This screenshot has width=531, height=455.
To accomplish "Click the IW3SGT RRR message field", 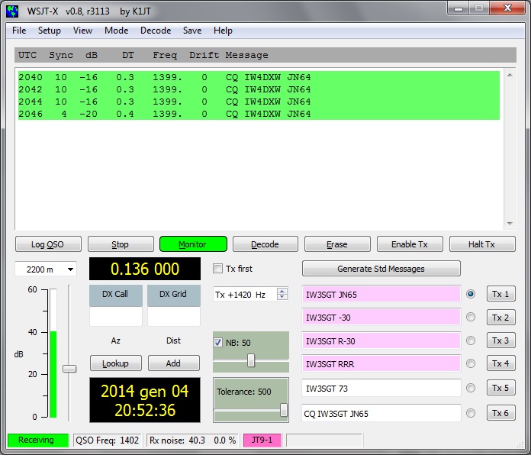I will pyautogui.click(x=381, y=364).
